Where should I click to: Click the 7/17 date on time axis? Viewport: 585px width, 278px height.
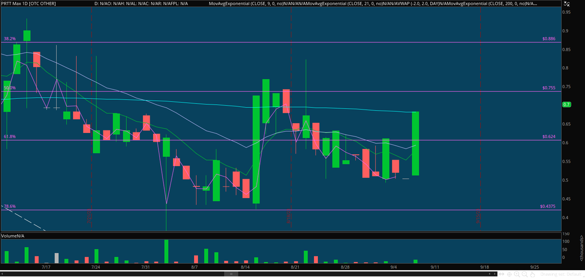click(x=46, y=266)
